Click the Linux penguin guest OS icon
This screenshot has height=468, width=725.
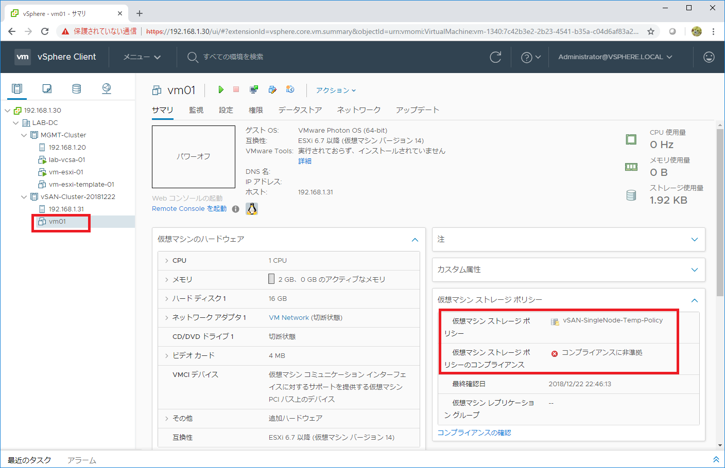[252, 208]
